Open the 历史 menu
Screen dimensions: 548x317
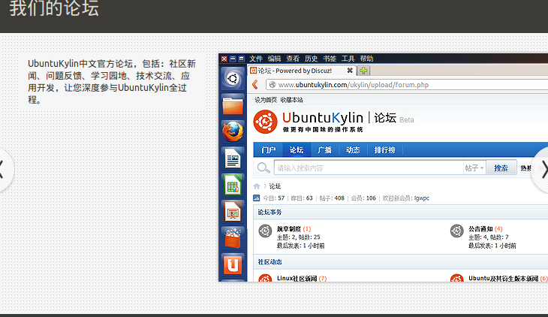click(311, 59)
